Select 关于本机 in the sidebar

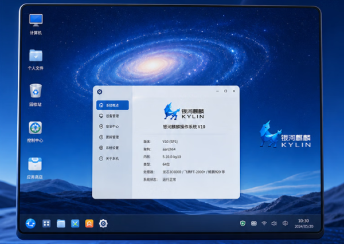click(112, 159)
